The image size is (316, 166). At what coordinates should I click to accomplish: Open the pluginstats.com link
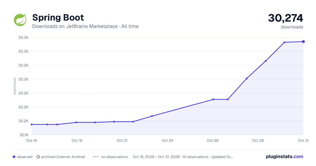285,157
